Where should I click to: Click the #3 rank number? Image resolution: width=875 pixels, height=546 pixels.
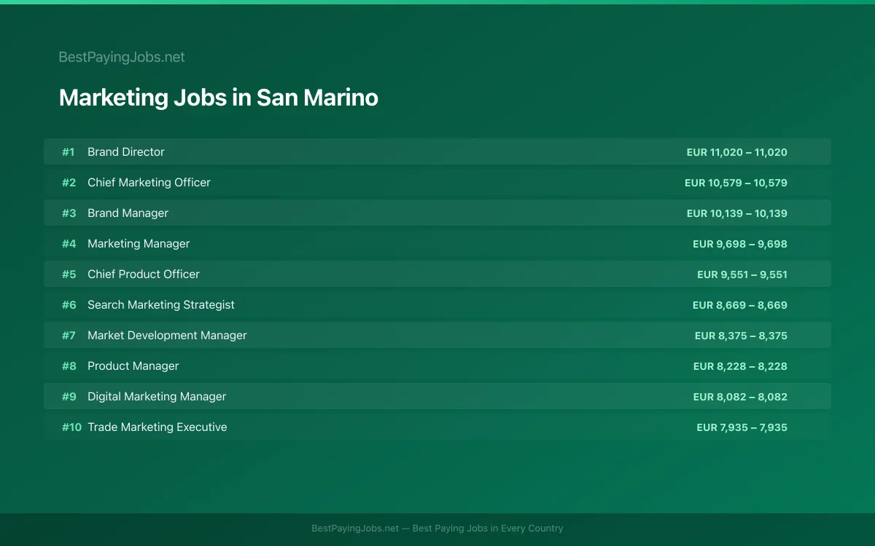(69, 213)
